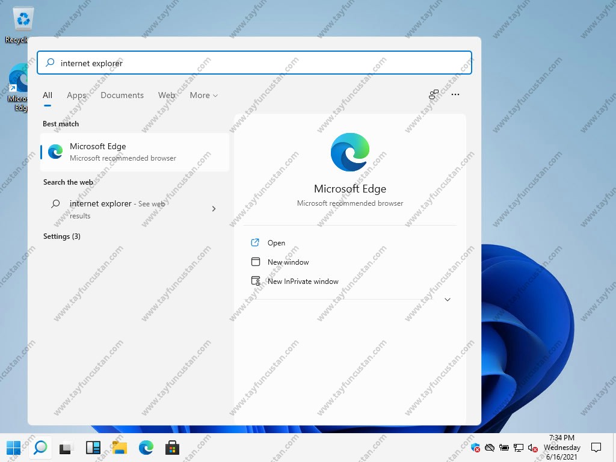
Task: Open Task View from the taskbar
Action: (66, 448)
